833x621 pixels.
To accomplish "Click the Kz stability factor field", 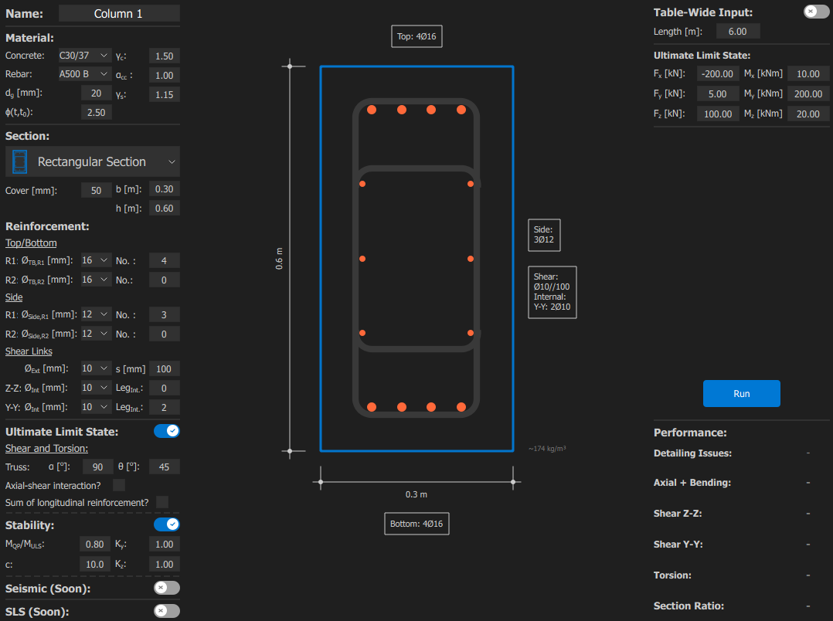I will pyautogui.click(x=164, y=564).
